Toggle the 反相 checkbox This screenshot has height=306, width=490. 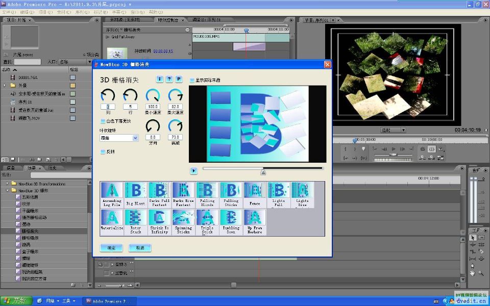103,151
